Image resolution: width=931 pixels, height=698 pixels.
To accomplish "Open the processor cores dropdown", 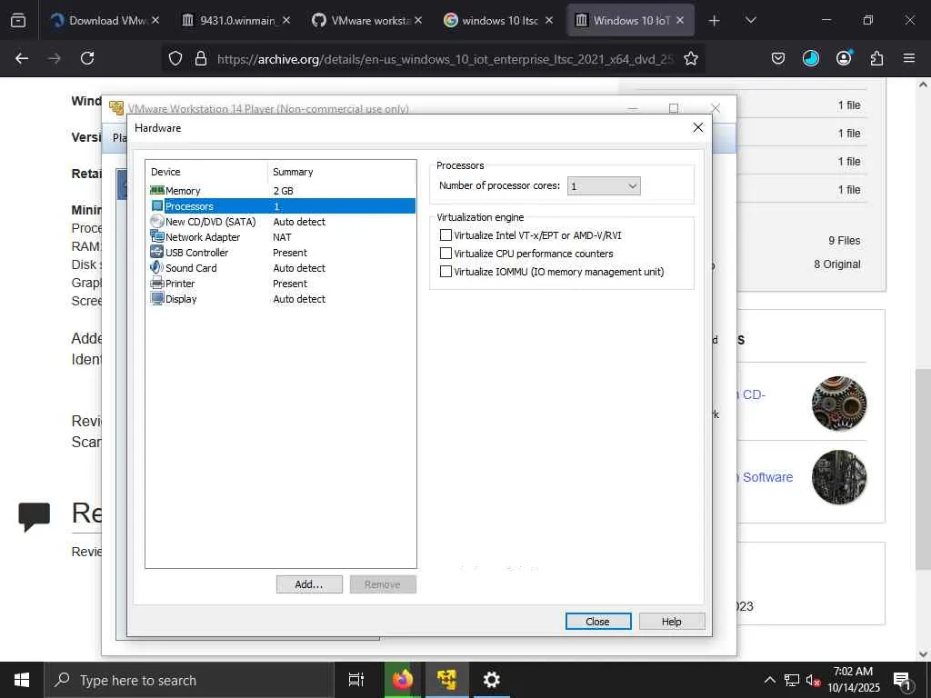I will [604, 185].
